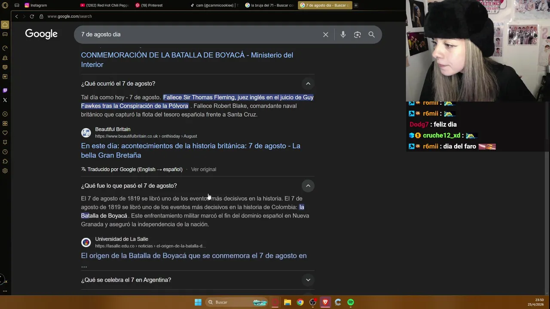The image size is (550, 309).
Task: Reload the page with the refresh icon
Action: 32,16
